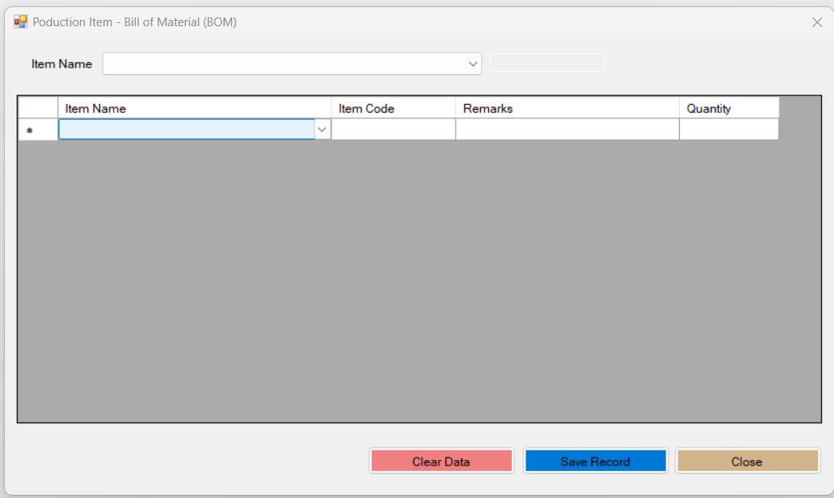834x498 pixels.
Task: Sort by the Item Code column header
Action: click(x=393, y=109)
